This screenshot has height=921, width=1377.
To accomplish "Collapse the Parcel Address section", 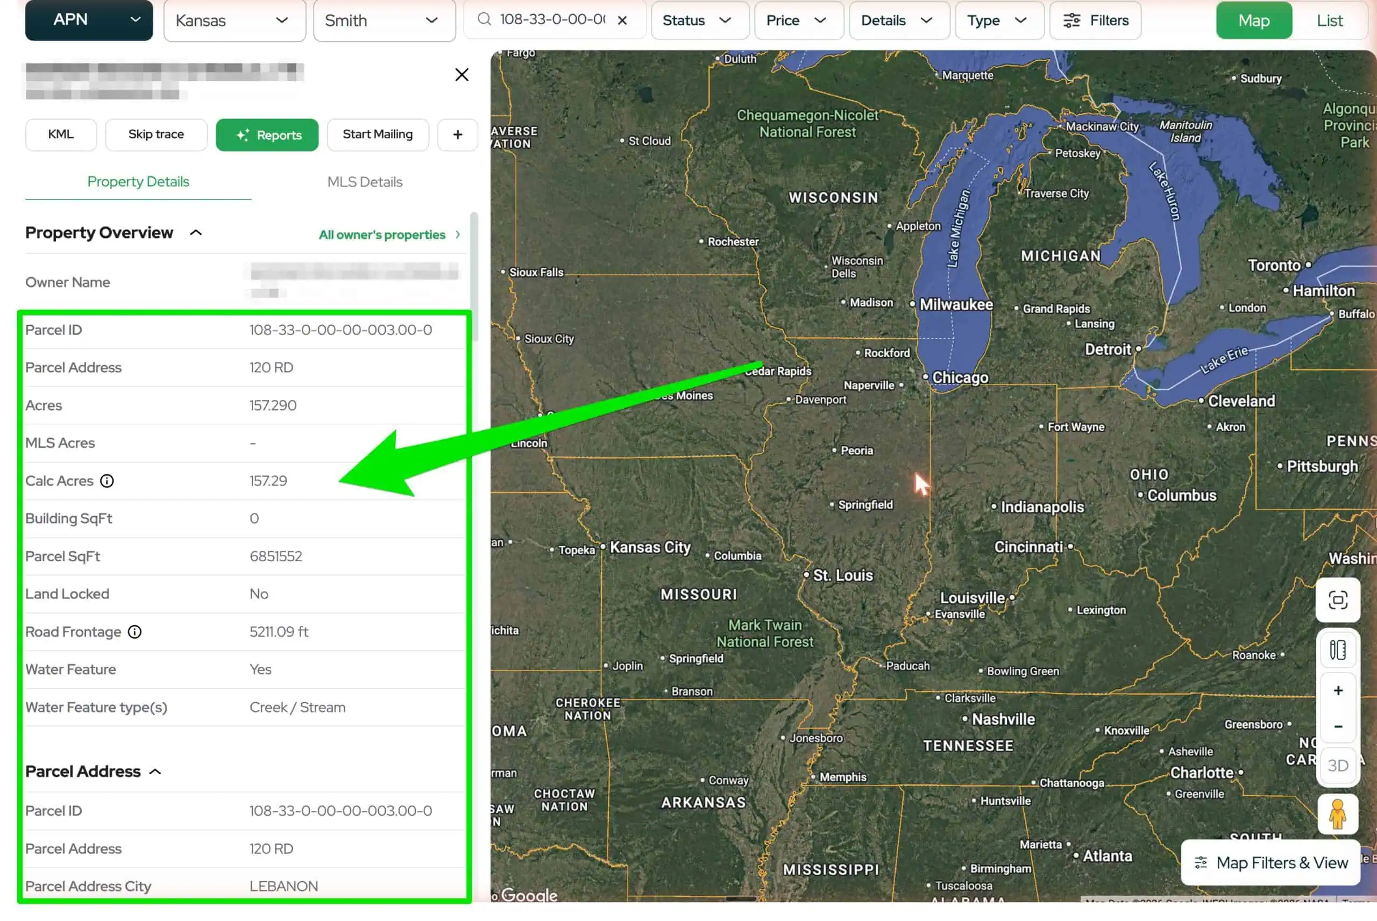I will (x=155, y=772).
